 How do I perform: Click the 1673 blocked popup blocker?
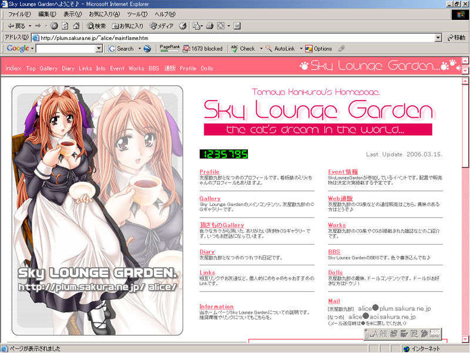tap(203, 49)
